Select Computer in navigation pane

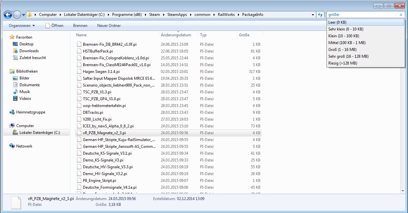point(25,126)
